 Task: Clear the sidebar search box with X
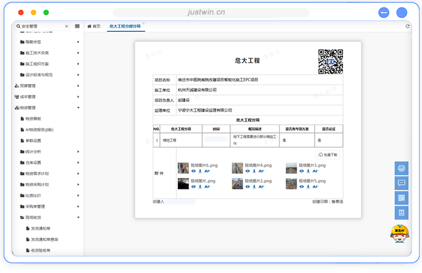tap(66, 26)
